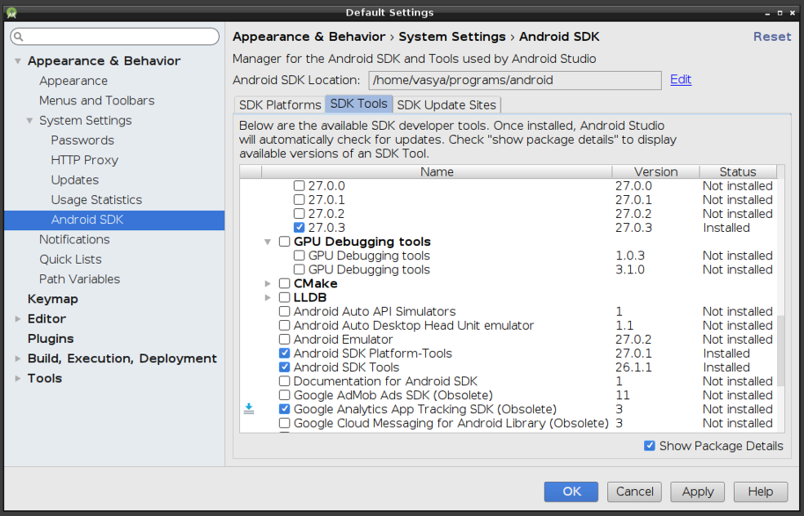Click the download icon beside Google Analytics row
The width and height of the screenshot is (804, 516).
249,409
